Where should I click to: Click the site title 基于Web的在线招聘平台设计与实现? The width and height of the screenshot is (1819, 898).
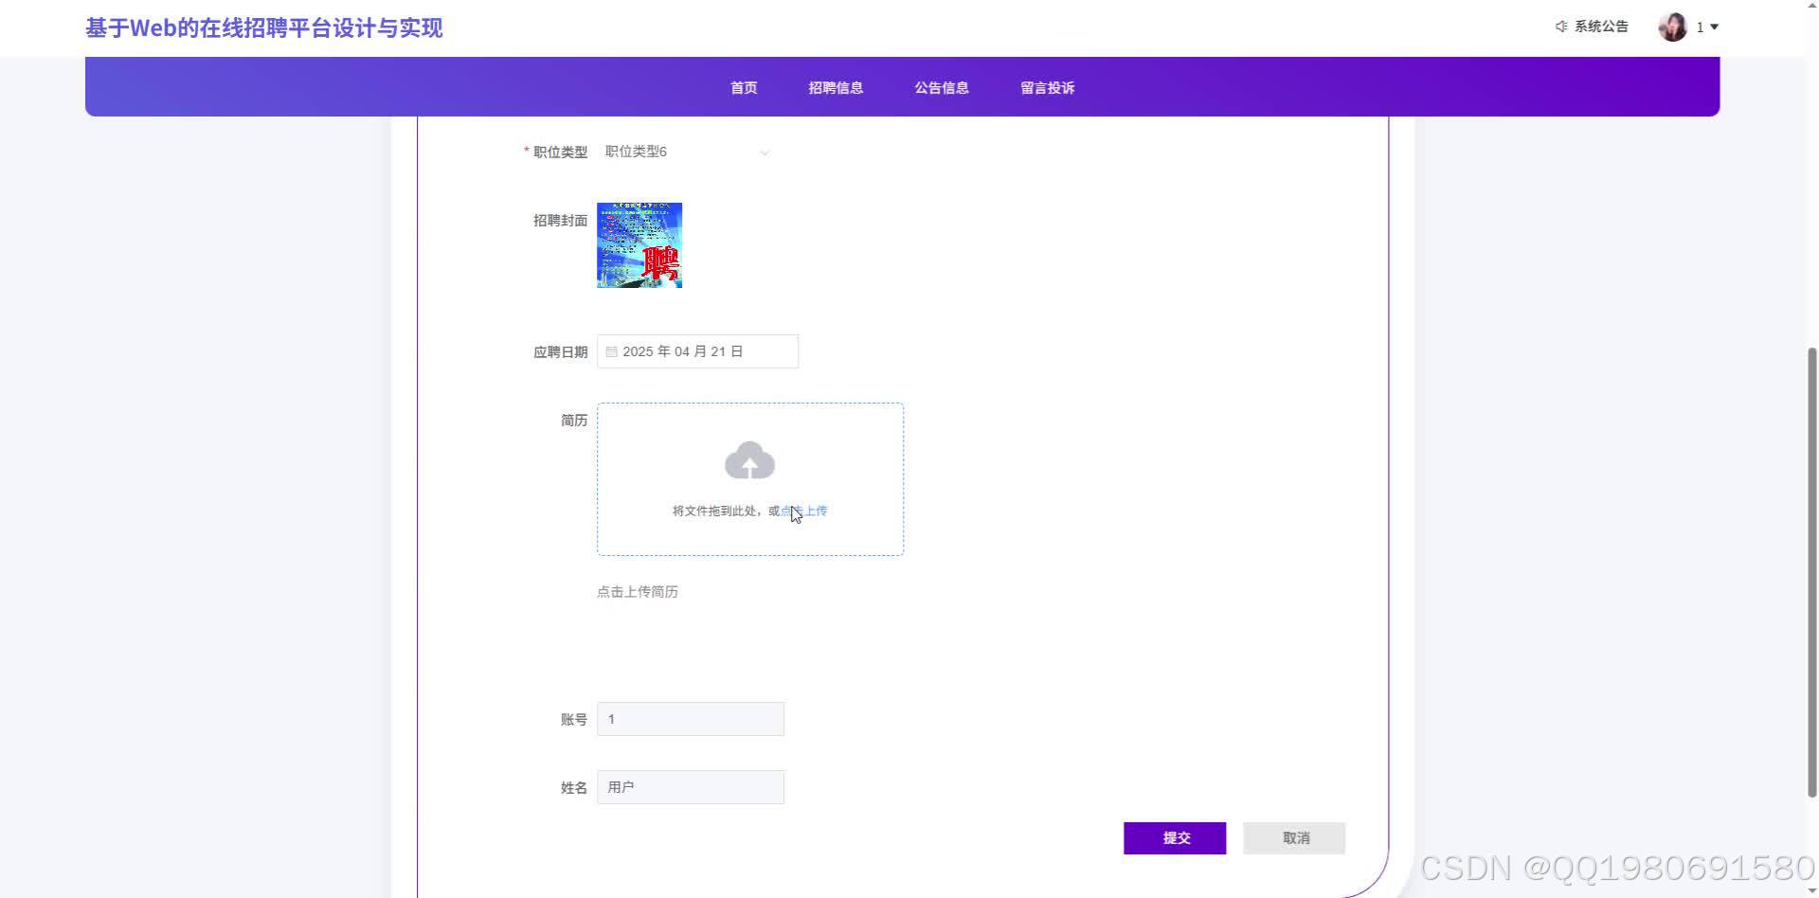tap(263, 27)
